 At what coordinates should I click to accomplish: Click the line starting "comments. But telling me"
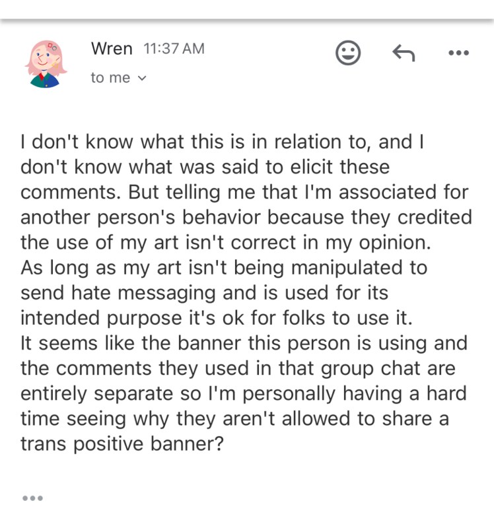pos(244,191)
